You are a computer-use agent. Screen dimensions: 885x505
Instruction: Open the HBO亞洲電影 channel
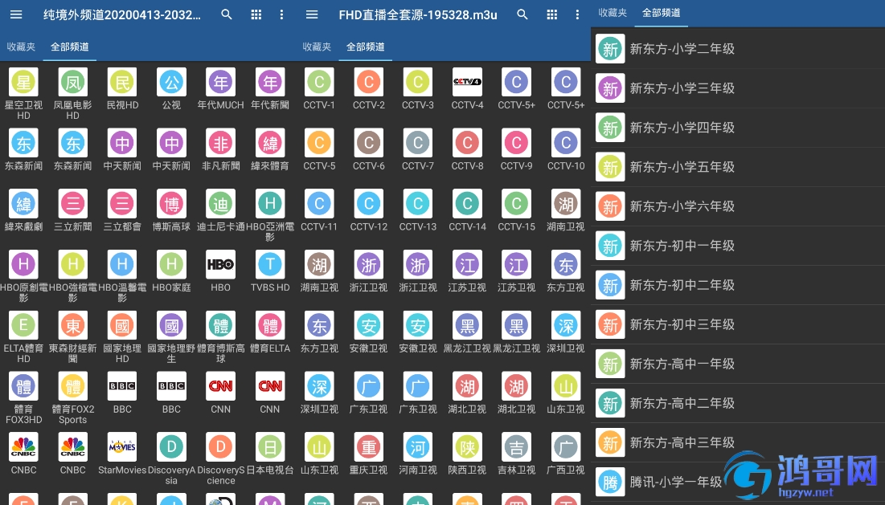(270, 215)
